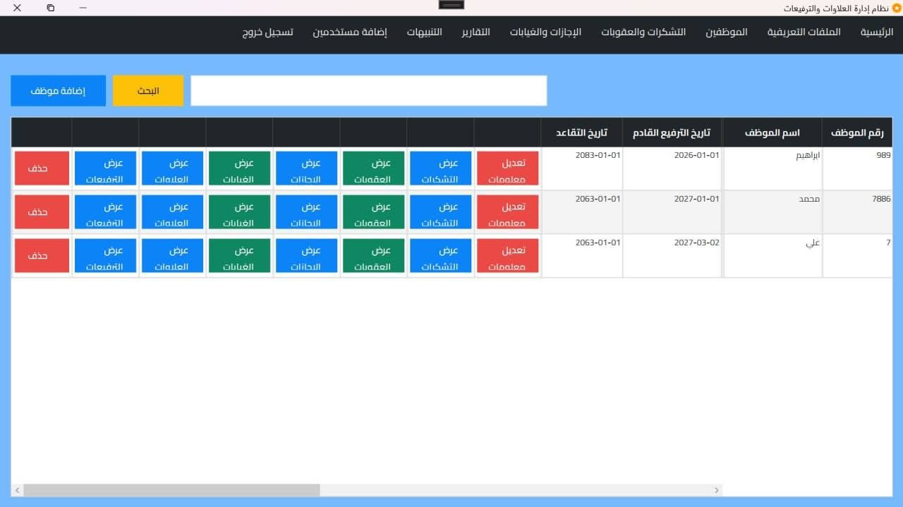
Task: Click the اسم الموظف column header
Action: (x=772, y=133)
